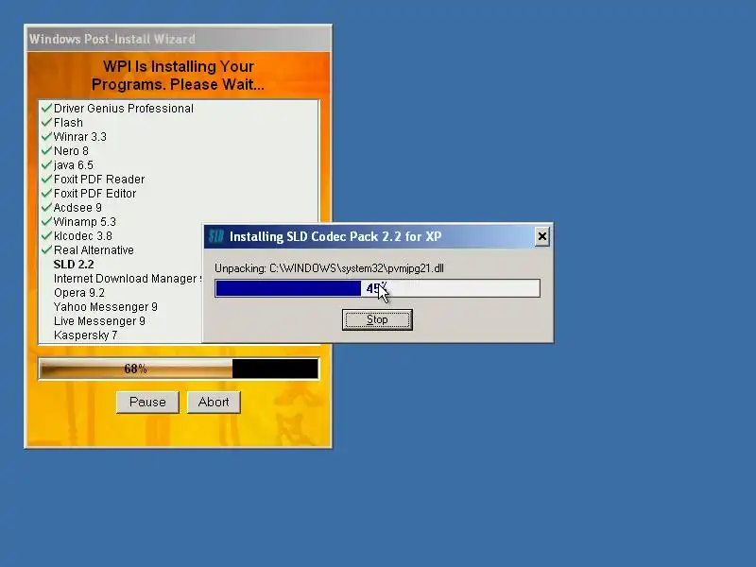
Task: Select the Foxit PDF Editor entry
Action: coord(95,194)
